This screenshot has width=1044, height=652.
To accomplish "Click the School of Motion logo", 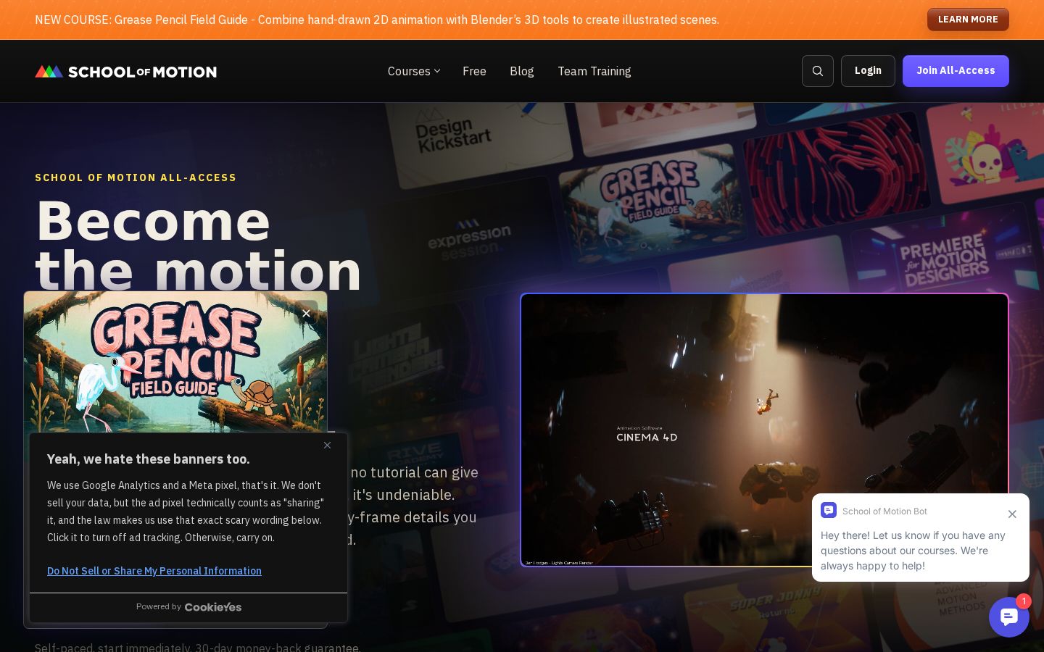I will (126, 71).
